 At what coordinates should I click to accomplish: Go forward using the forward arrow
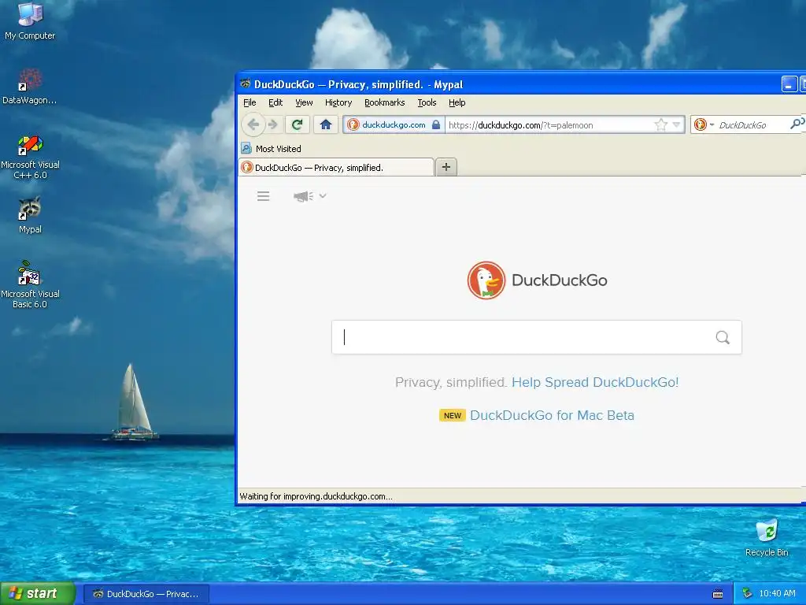pyautogui.click(x=273, y=124)
